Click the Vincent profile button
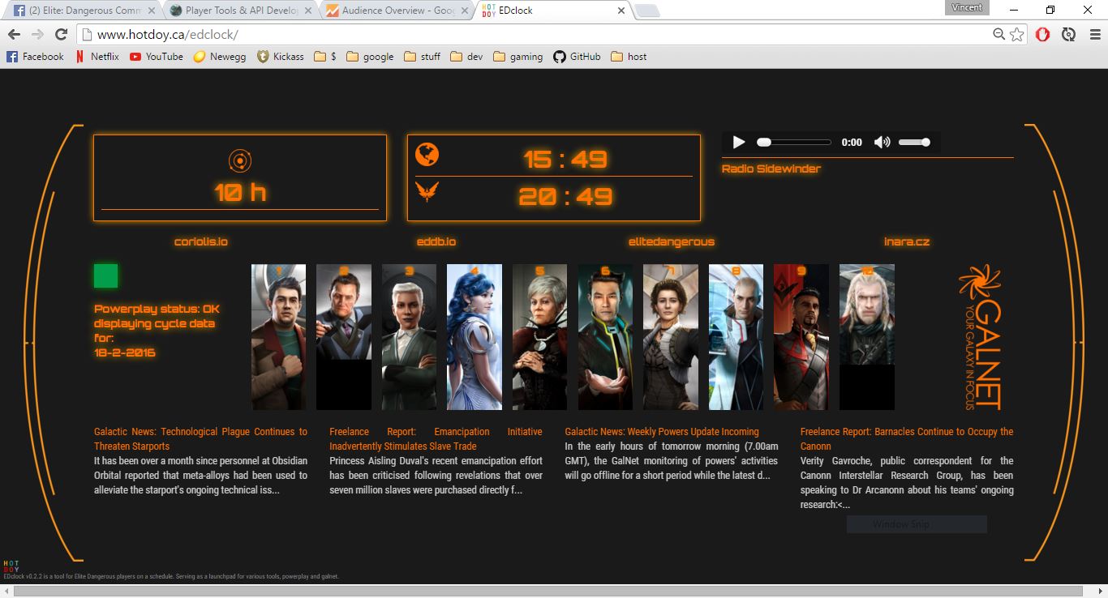This screenshot has width=1108, height=598. click(967, 7)
